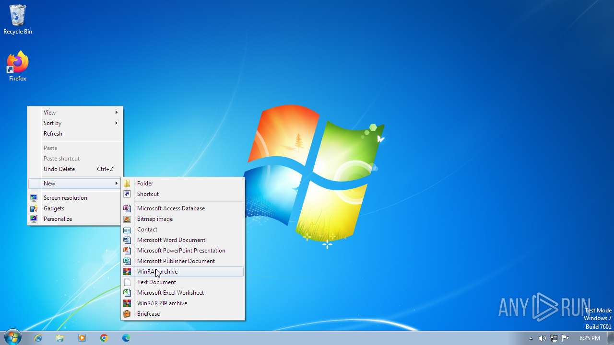The height and width of the screenshot is (345, 614).
Task: Click the WinRAR ZIP archive icon
Action: coord(127,303)
